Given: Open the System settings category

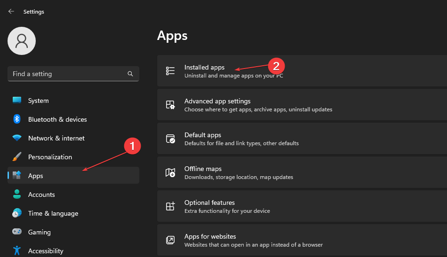Looking at the screenshot, I should (x=38, y=101).
